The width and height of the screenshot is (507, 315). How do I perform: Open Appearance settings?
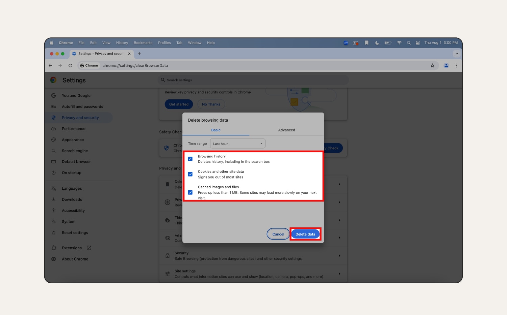coord(73,140)
